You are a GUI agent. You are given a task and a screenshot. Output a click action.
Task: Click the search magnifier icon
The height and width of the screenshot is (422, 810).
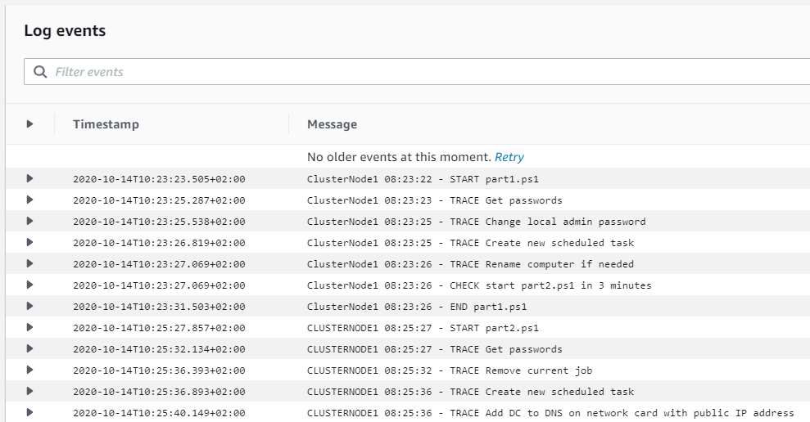[39, 72]
